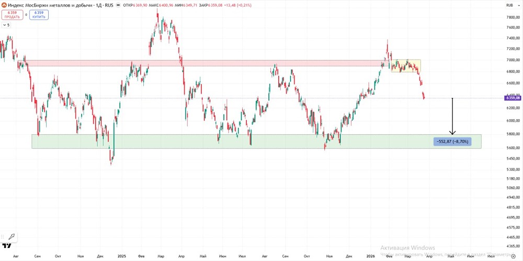The image size is (523, 261).
Task: Click 4575,00 on the price axis
Action: click(x=513, y=228)
